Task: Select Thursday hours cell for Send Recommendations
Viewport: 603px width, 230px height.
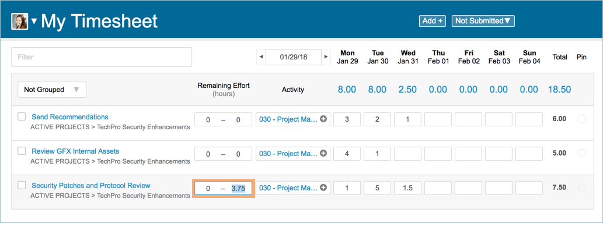Action: tap(438, 119)
